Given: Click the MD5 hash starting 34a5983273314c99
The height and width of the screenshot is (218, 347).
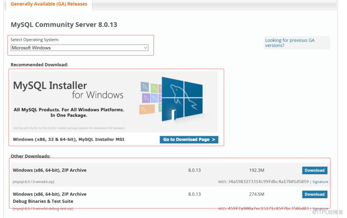Looking at the screenshot, I should tap(268, 181).
